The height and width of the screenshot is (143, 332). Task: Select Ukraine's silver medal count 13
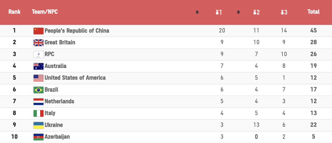click(x=256, y=125)
